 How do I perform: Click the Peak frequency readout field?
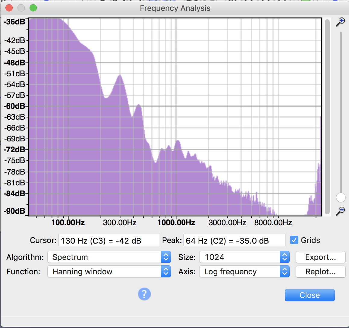coord(234,240)
